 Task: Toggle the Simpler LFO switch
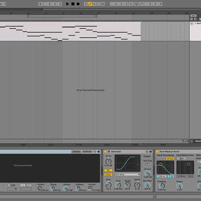coord(12,185)
